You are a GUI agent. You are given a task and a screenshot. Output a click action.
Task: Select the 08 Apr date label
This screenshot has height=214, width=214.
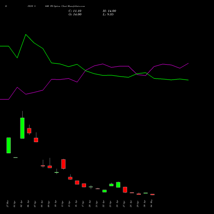pyautogui.click(x=42, y=204)
